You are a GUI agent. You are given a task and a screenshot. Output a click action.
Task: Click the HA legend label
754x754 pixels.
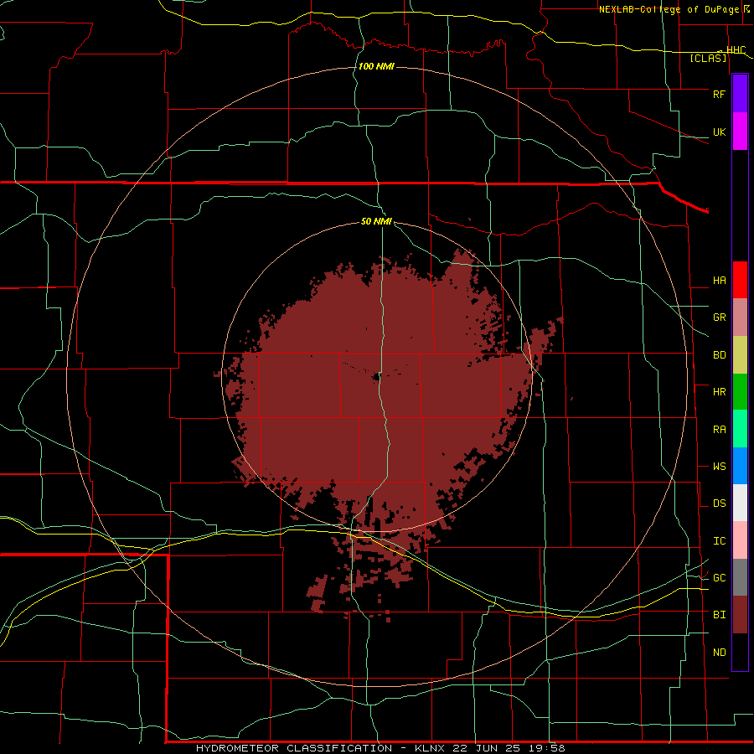719,281
